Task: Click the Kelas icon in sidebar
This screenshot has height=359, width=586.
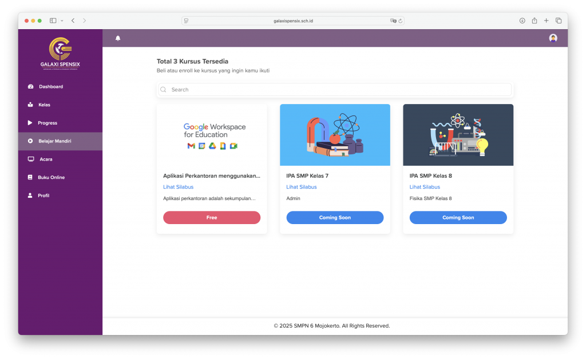Action: click(x=30, y=105)
